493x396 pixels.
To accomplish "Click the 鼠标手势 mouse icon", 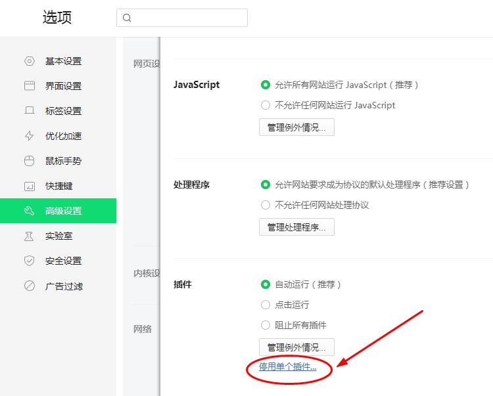I will tap(29, 161).
